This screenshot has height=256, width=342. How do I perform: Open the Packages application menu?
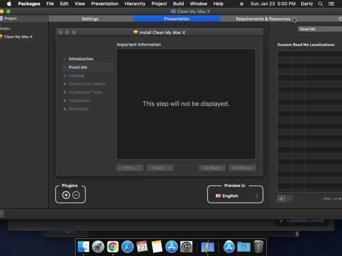tap(29, 4)
